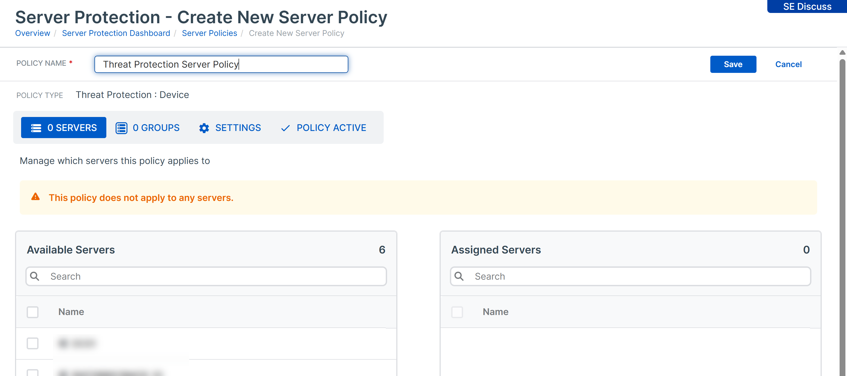Cancel creating the server policy
The width and height of the screenshot is (847, 376).
[788, 64]
